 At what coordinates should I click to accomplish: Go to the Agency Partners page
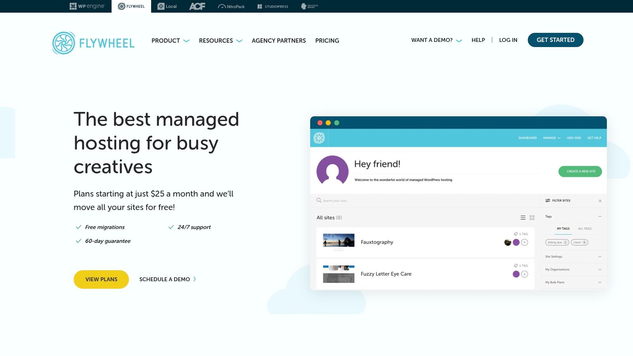click(x=279, y=41)
